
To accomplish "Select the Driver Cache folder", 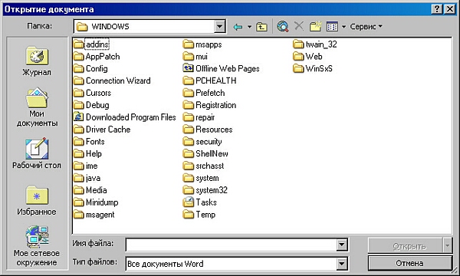I will pyautogui.click(x=102, y=130).
